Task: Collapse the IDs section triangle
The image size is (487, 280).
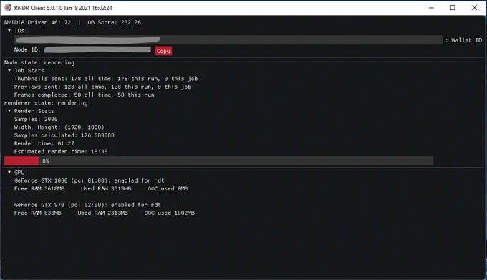Action: 9,30
